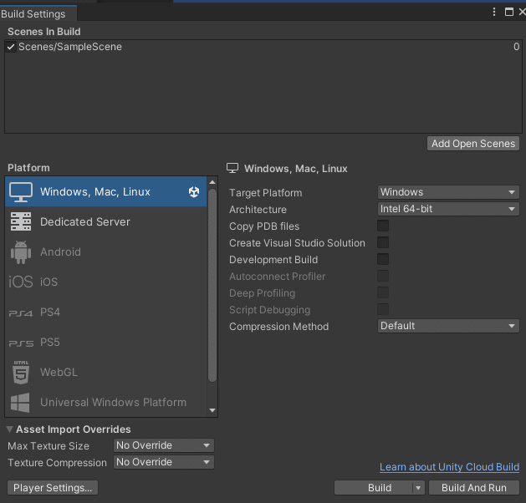The image size is (526, 503).
Task: Enable Development Build checkbox
Action: [x=383, y=259]
